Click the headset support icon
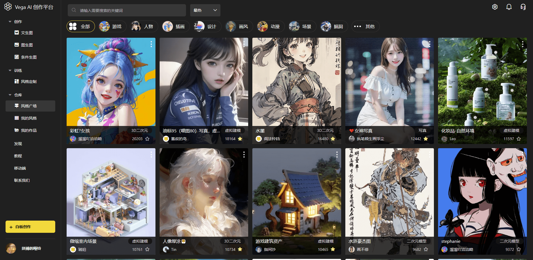 [523, 7]
